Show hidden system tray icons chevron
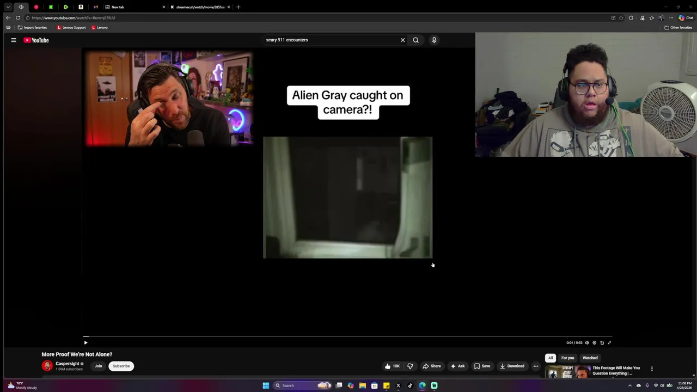This screenshot has height=392, width=697. pyautogui.click(x=630, y=385)
